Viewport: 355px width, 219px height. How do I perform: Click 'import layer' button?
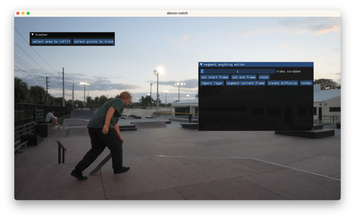212,83
